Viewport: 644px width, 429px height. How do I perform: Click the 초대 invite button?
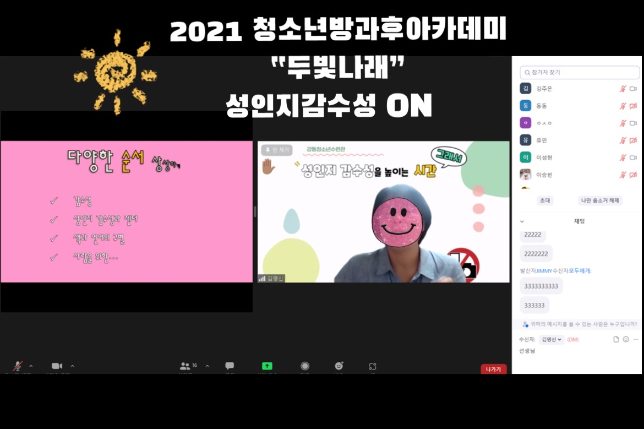click(545, 200)
